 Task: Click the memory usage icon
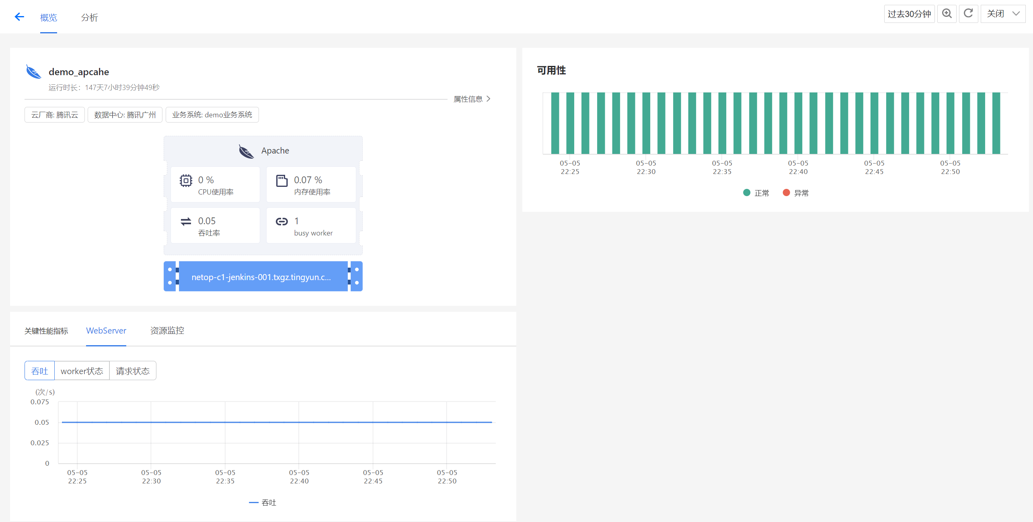coord(282,181)
